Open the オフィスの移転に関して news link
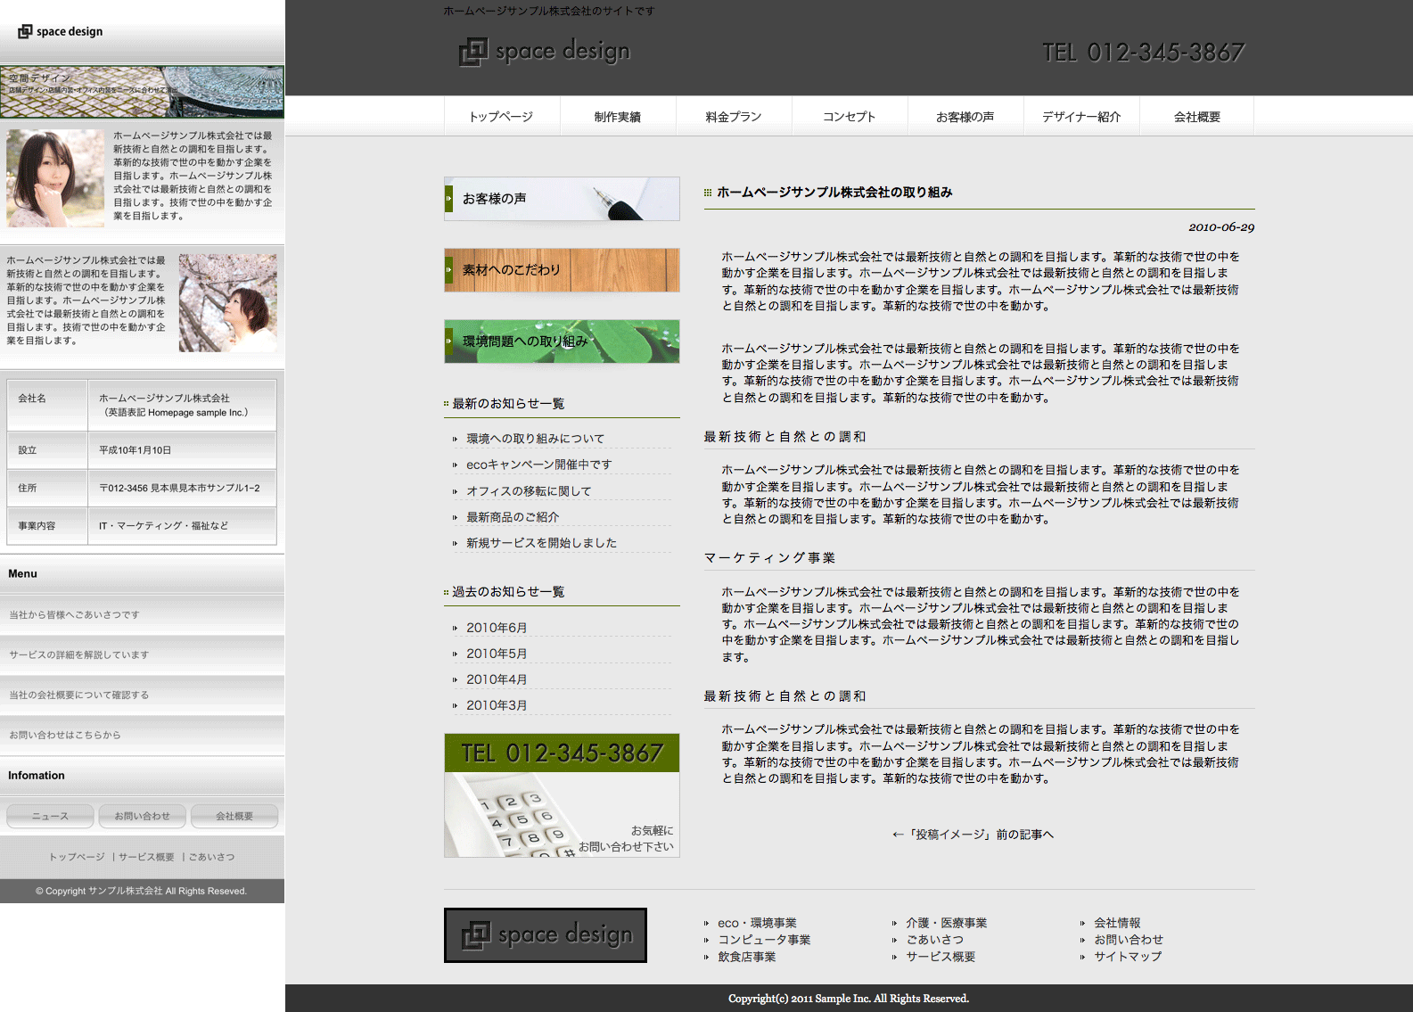Screen dimensions: 1413x1012 pyautogui.click(x=528, y=491)
